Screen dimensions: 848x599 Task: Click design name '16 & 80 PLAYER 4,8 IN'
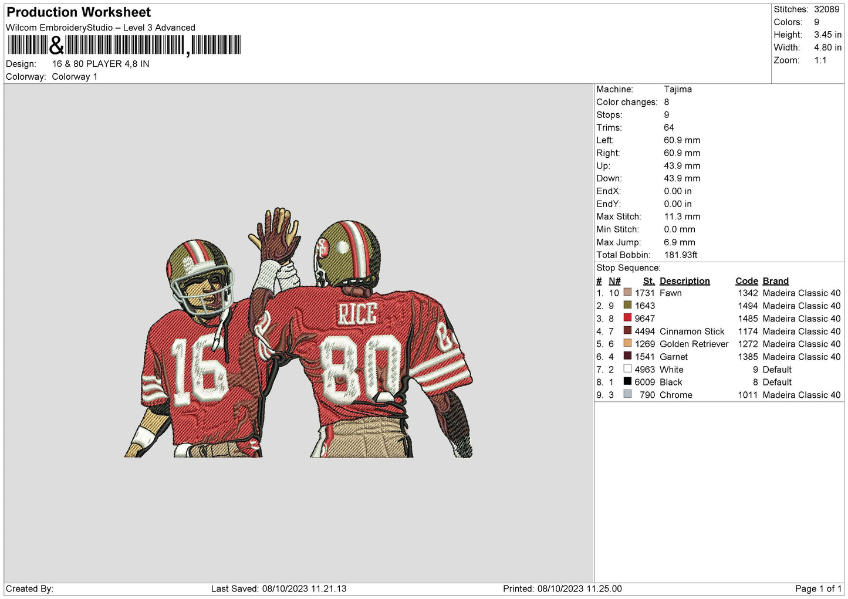pos(100,64)
